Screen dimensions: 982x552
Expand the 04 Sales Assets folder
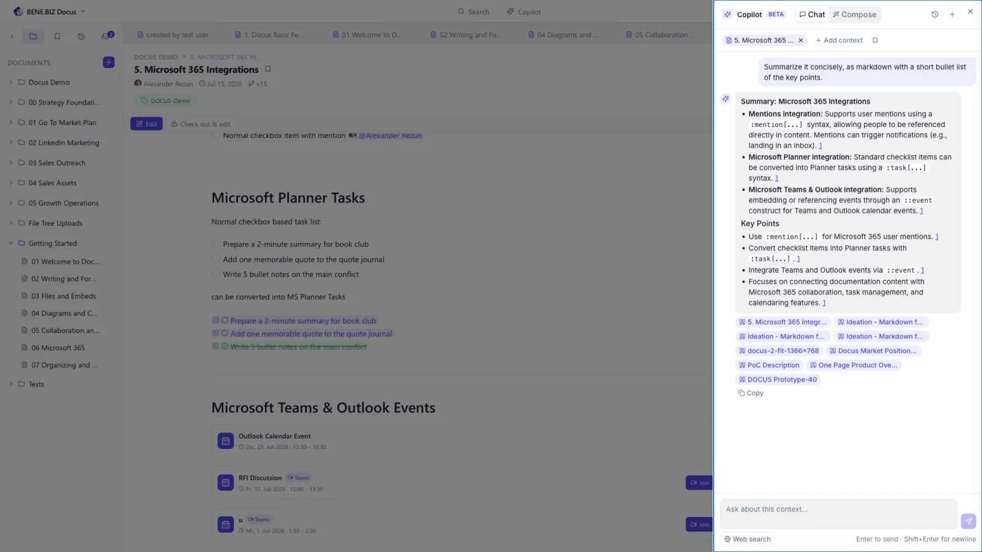click(x=10, y=183)
